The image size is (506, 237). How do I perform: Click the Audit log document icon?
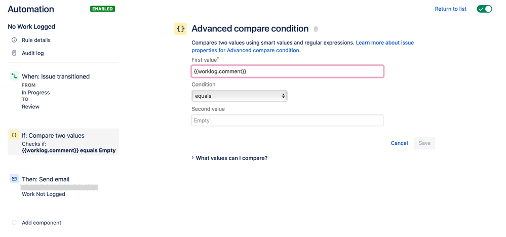[x=14, y=53]
